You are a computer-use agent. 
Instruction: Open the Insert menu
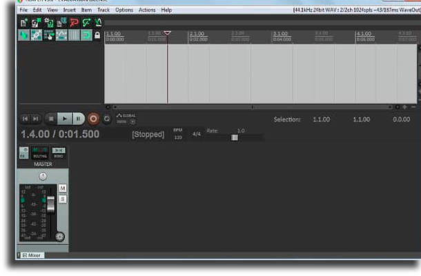69,10
